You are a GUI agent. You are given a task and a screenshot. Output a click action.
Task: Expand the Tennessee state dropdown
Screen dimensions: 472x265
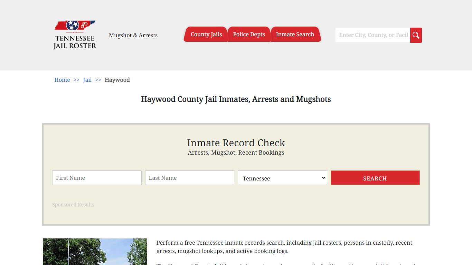tap(282, 178)
